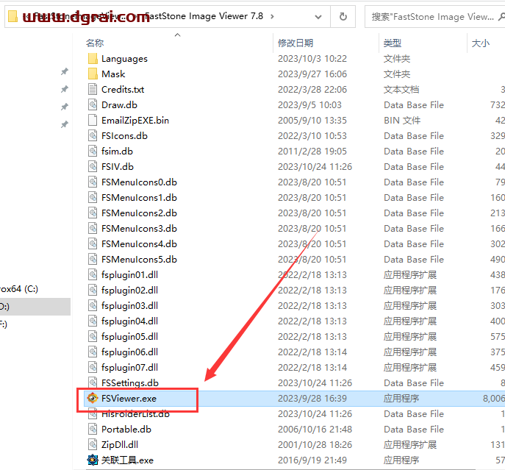505x470 pixels.
Task: Click the Credits.txt text file icon
Action: (93, 89)
